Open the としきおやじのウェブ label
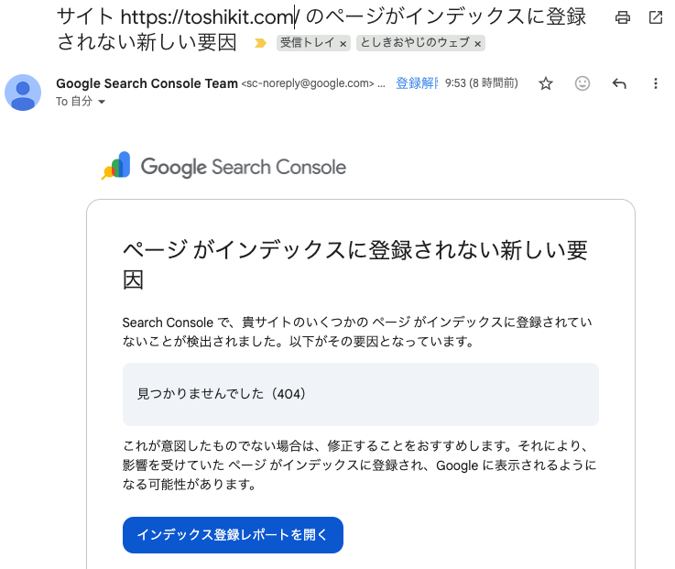 (x=415, y=43)
